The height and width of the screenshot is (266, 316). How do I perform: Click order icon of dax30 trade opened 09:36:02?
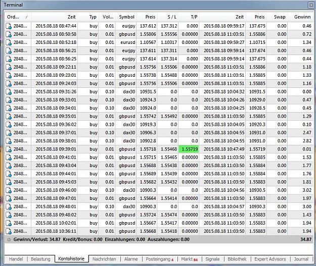pyautogui.click(x=9, y=125)
